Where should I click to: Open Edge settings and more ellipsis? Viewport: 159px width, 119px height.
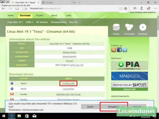(156, 8)
